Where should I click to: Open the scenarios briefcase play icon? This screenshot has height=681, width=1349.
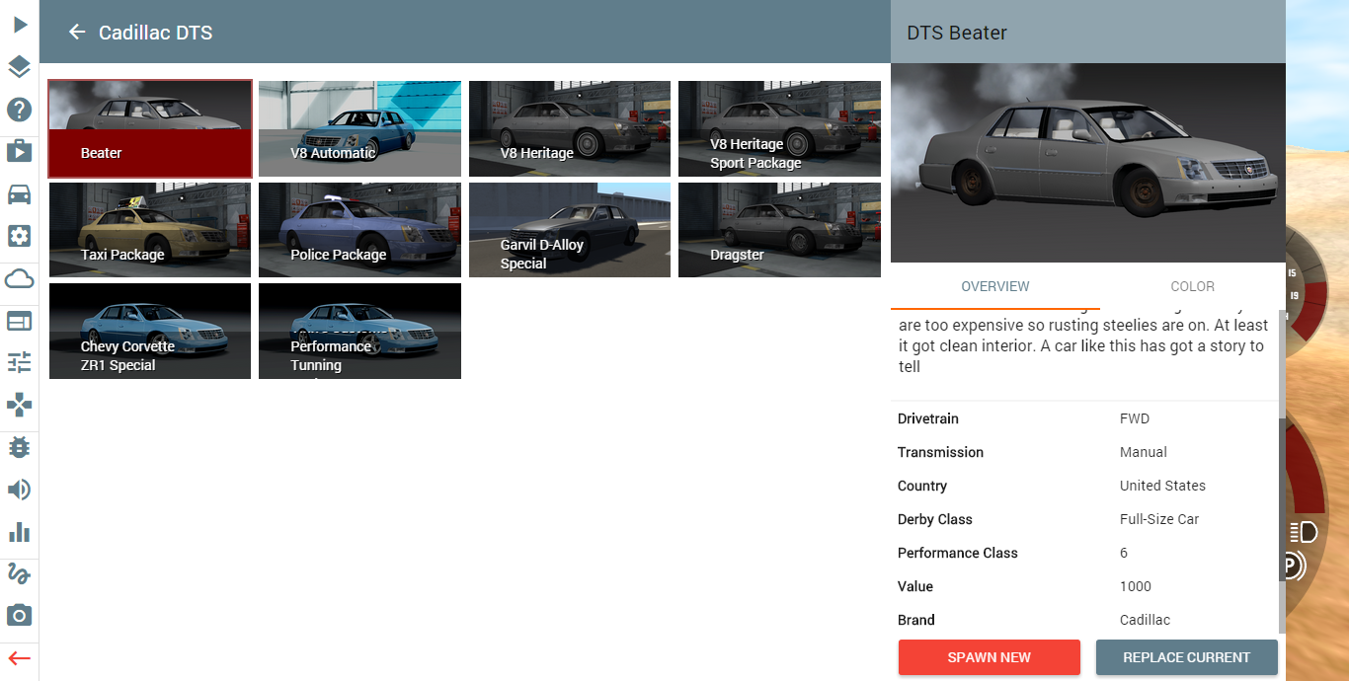click(19, 151)
